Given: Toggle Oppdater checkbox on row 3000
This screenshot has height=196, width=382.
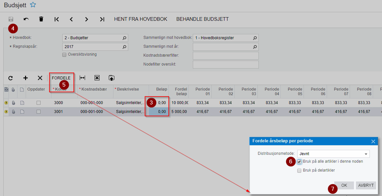Looking at the screenshot, I should [x=39, y=103].
